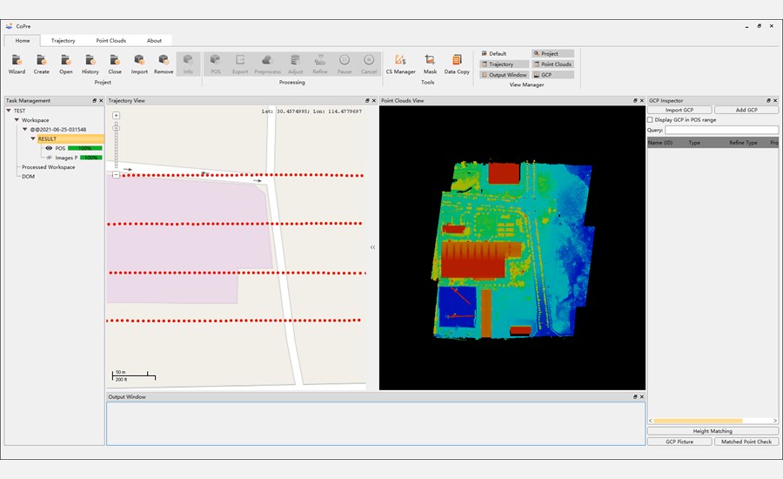Click the GCP Query input field
This screenshot has height=479, width=783.
722,130
